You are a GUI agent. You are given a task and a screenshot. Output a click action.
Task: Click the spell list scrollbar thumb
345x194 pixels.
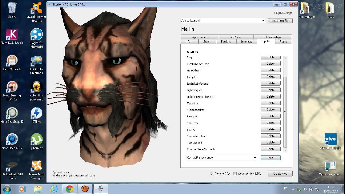point(285,112)
